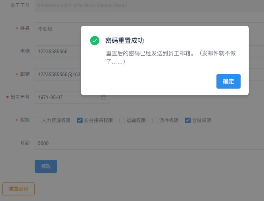Click the 重置密码 button
The width and height of the screenshot is (264, 201).
click(19, 189)
